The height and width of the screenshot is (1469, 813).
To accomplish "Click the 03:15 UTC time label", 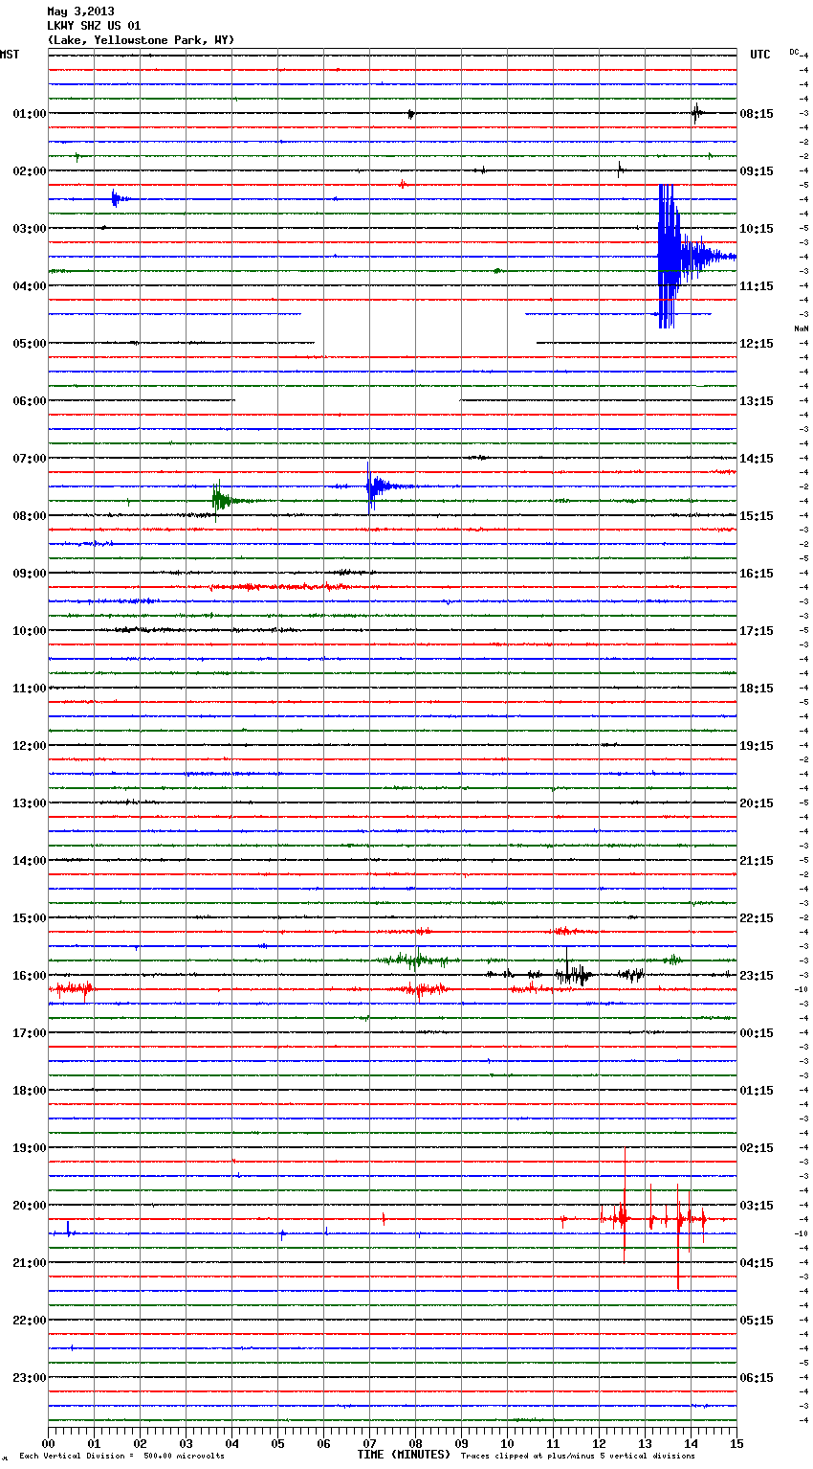I will point(757,1206).
